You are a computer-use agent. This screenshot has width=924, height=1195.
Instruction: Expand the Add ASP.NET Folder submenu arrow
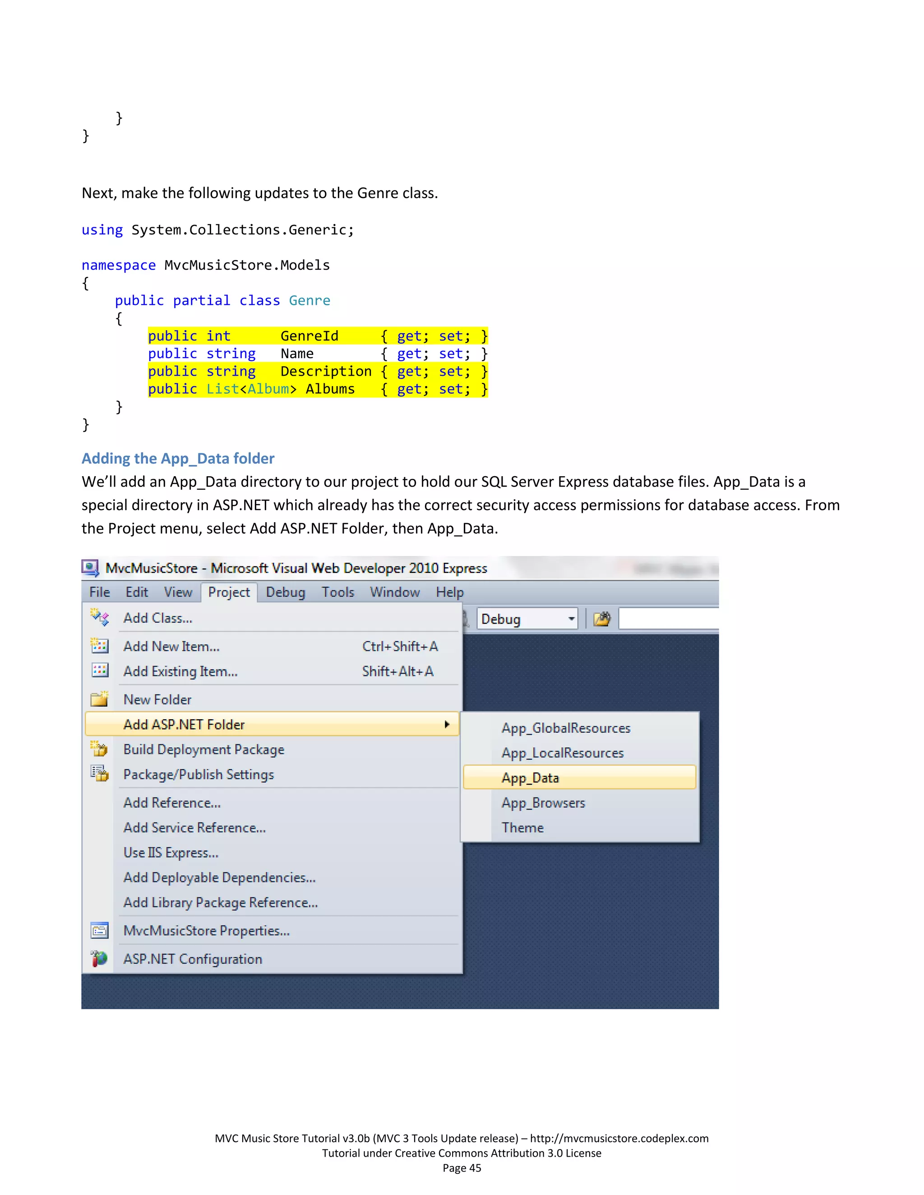coord(447,725)
